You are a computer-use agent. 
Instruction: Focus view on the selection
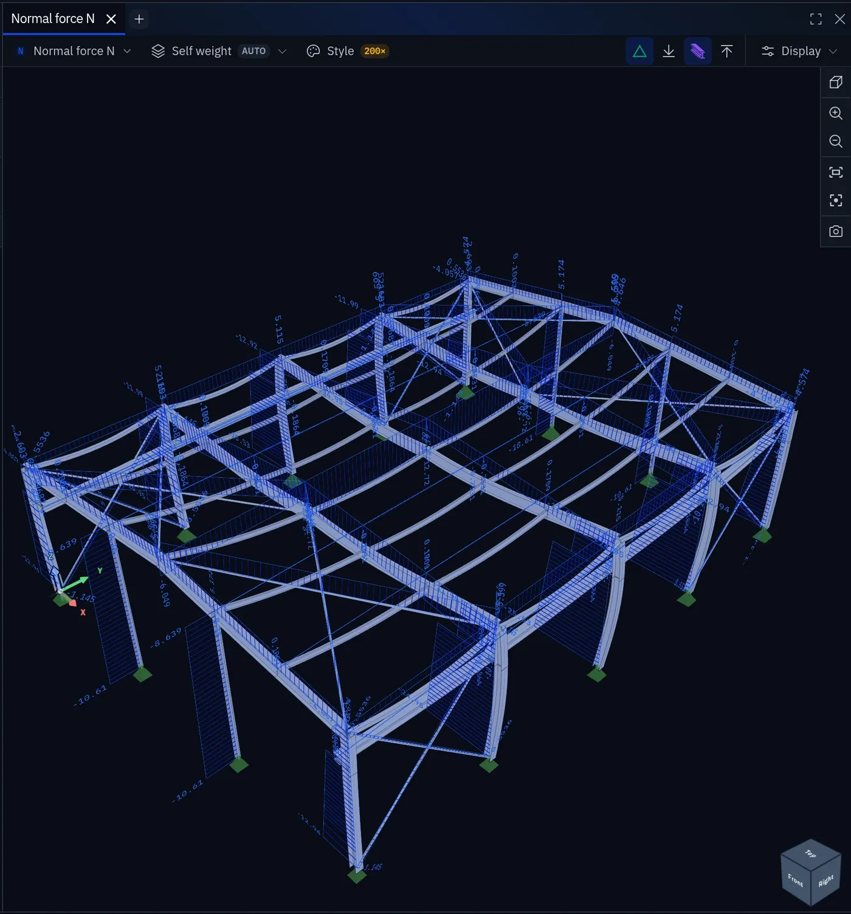point(836,200)
